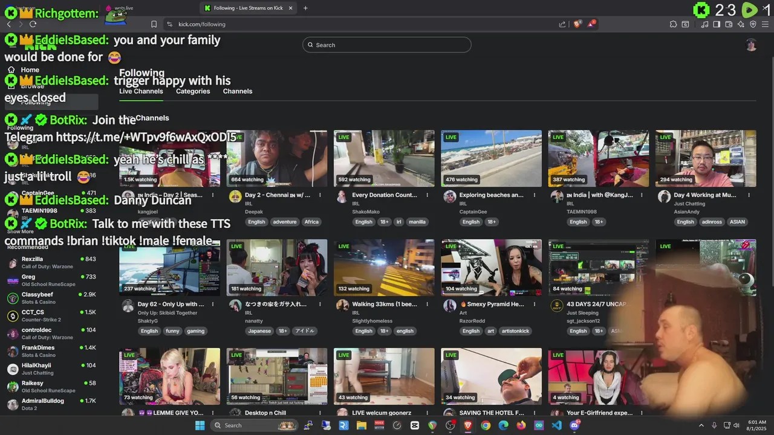
Task: Click the taskbar Search box
Action: pos(254,425)
